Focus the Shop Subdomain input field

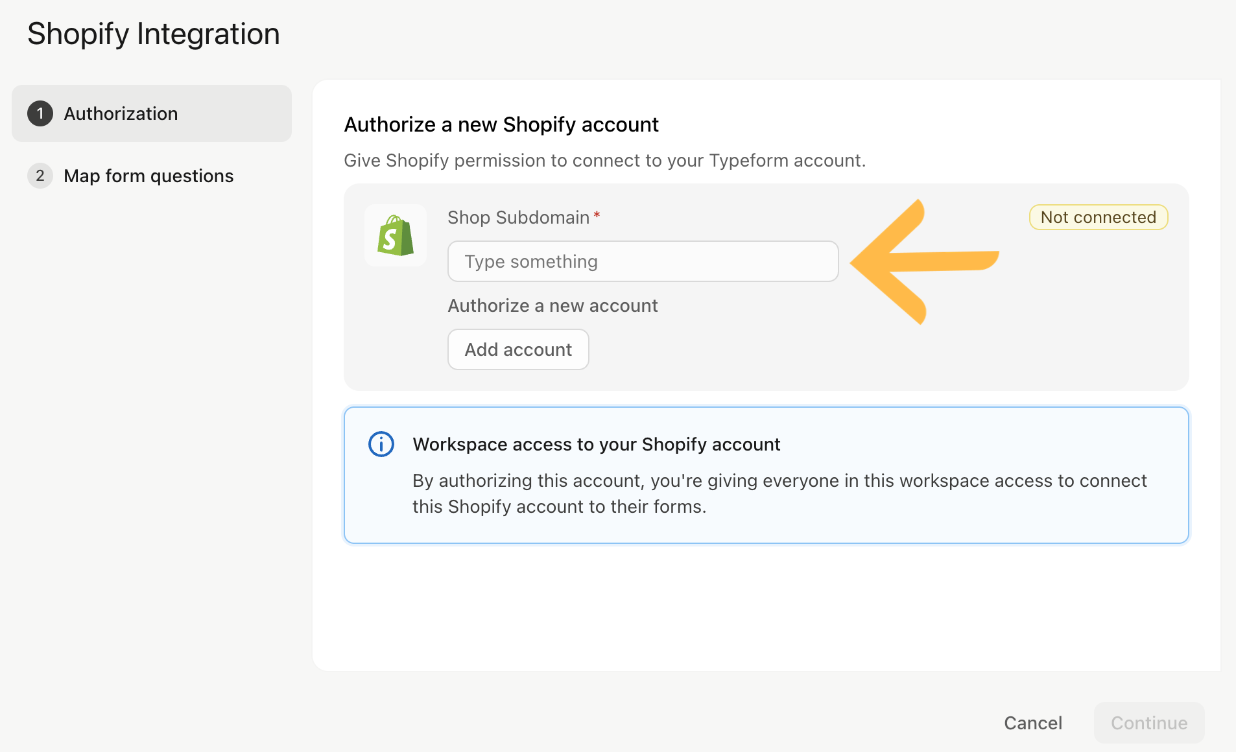643,261
